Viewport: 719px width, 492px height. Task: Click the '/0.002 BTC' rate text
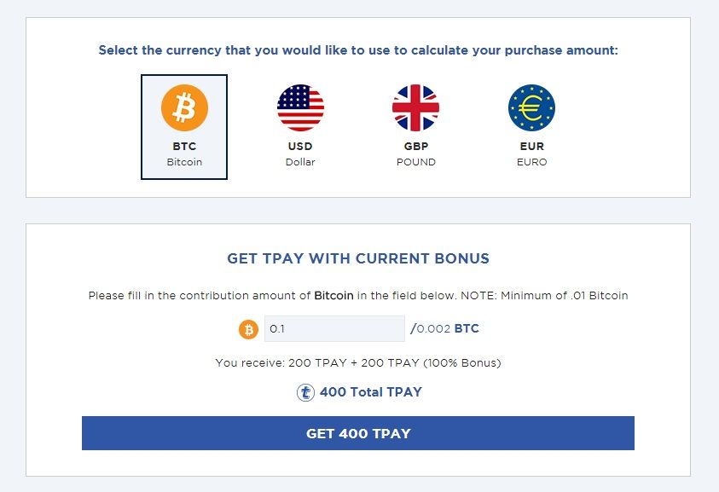pos(444,329)
